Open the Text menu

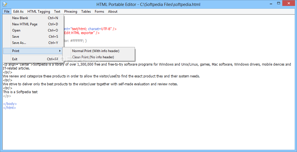tap(57, 12)
